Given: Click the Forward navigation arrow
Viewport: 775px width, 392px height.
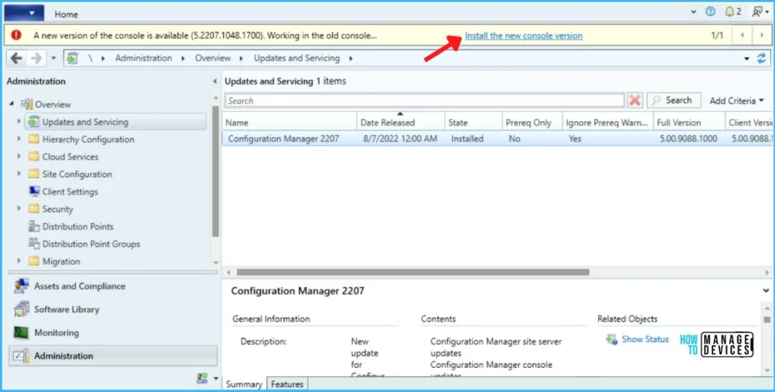Looking at the screenshot, I should point(36,58).
